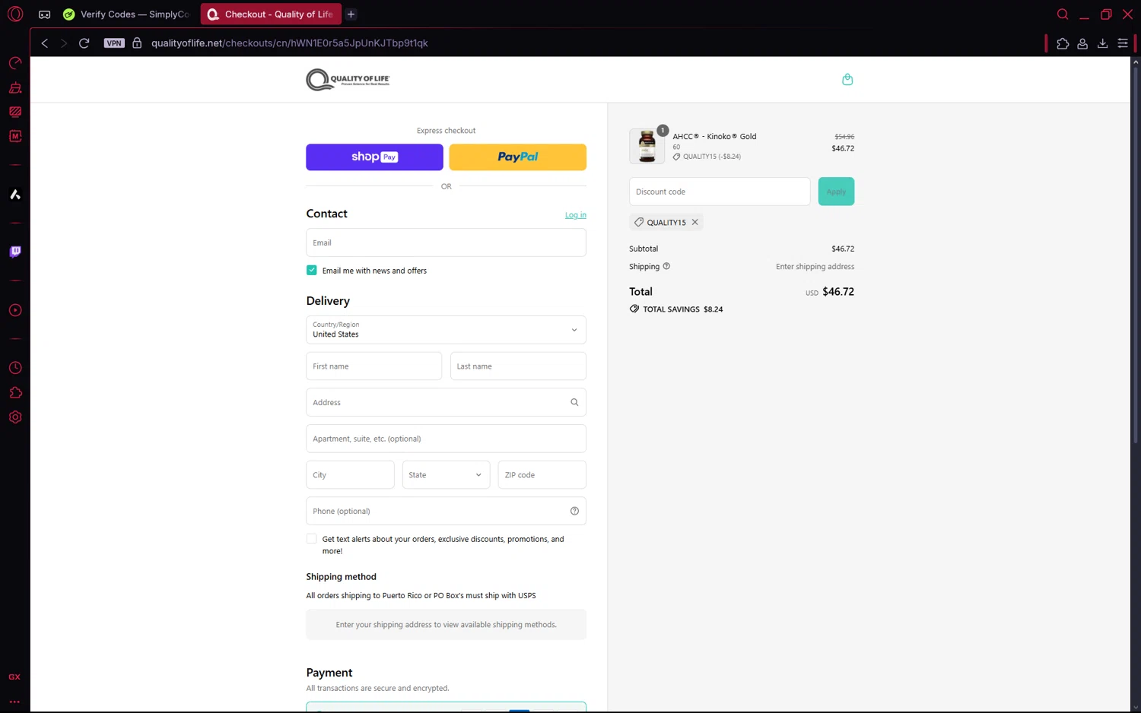This screenshot has height=713, width=1141.
Task: Click the AHCC® - Kinoko® Gold title
Action: click(x=714, y=136)
